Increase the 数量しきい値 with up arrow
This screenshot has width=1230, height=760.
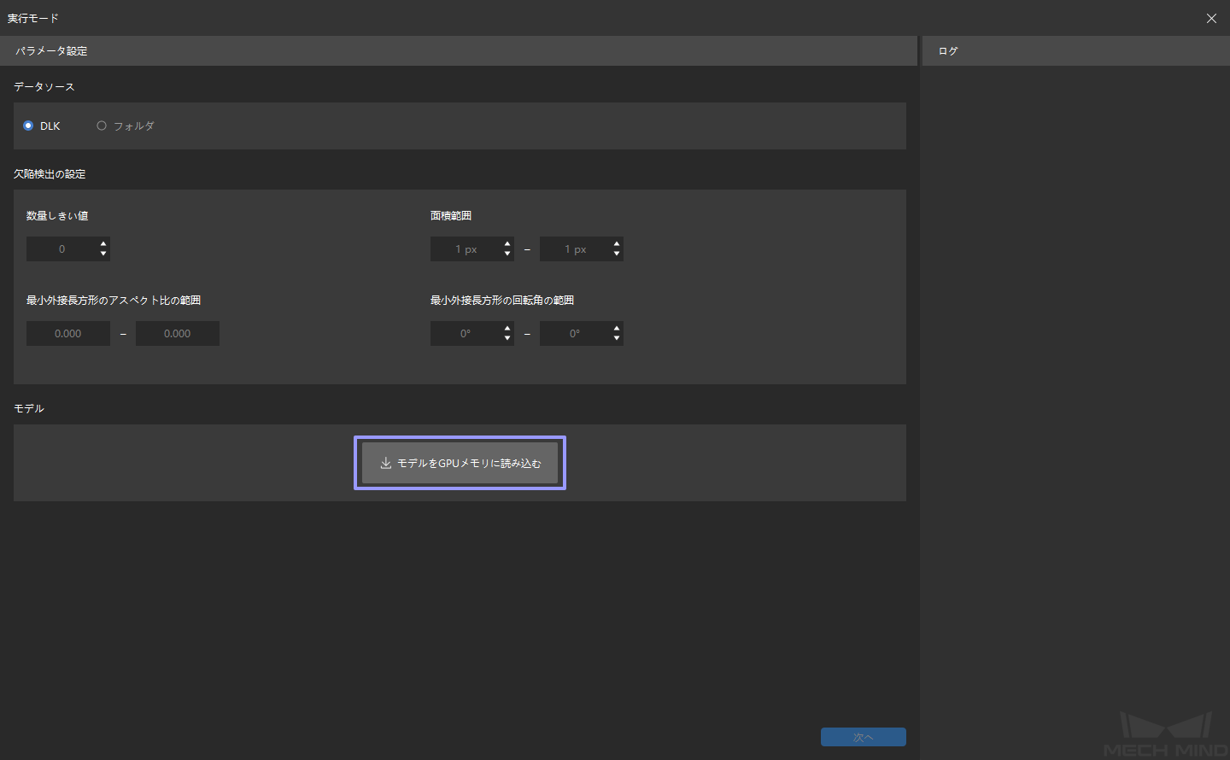click(103, 244)
